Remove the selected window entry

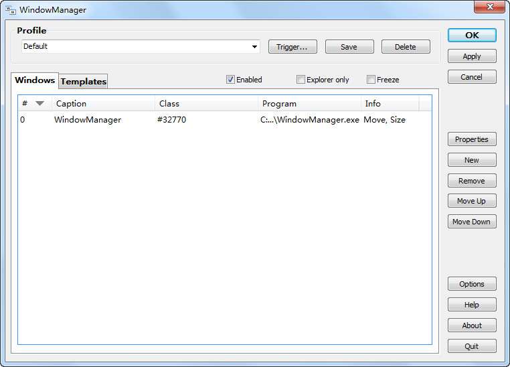(x=472, y=181)
